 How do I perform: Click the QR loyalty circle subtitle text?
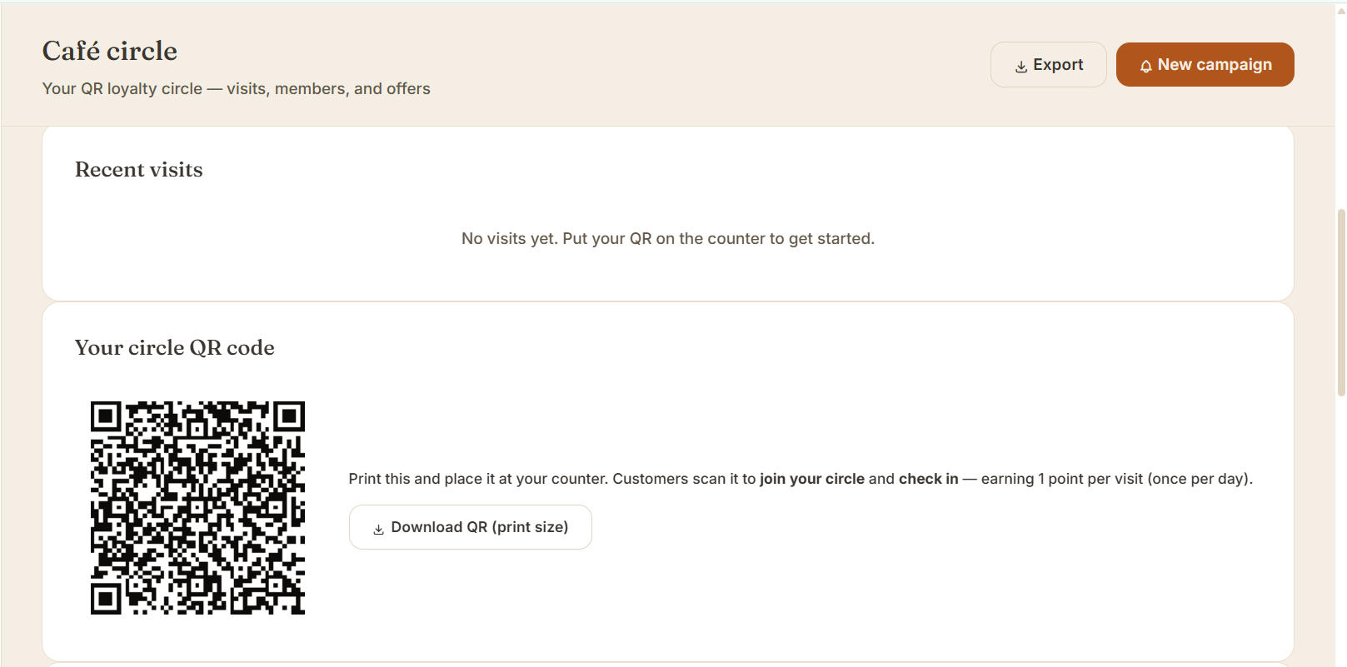237,88
